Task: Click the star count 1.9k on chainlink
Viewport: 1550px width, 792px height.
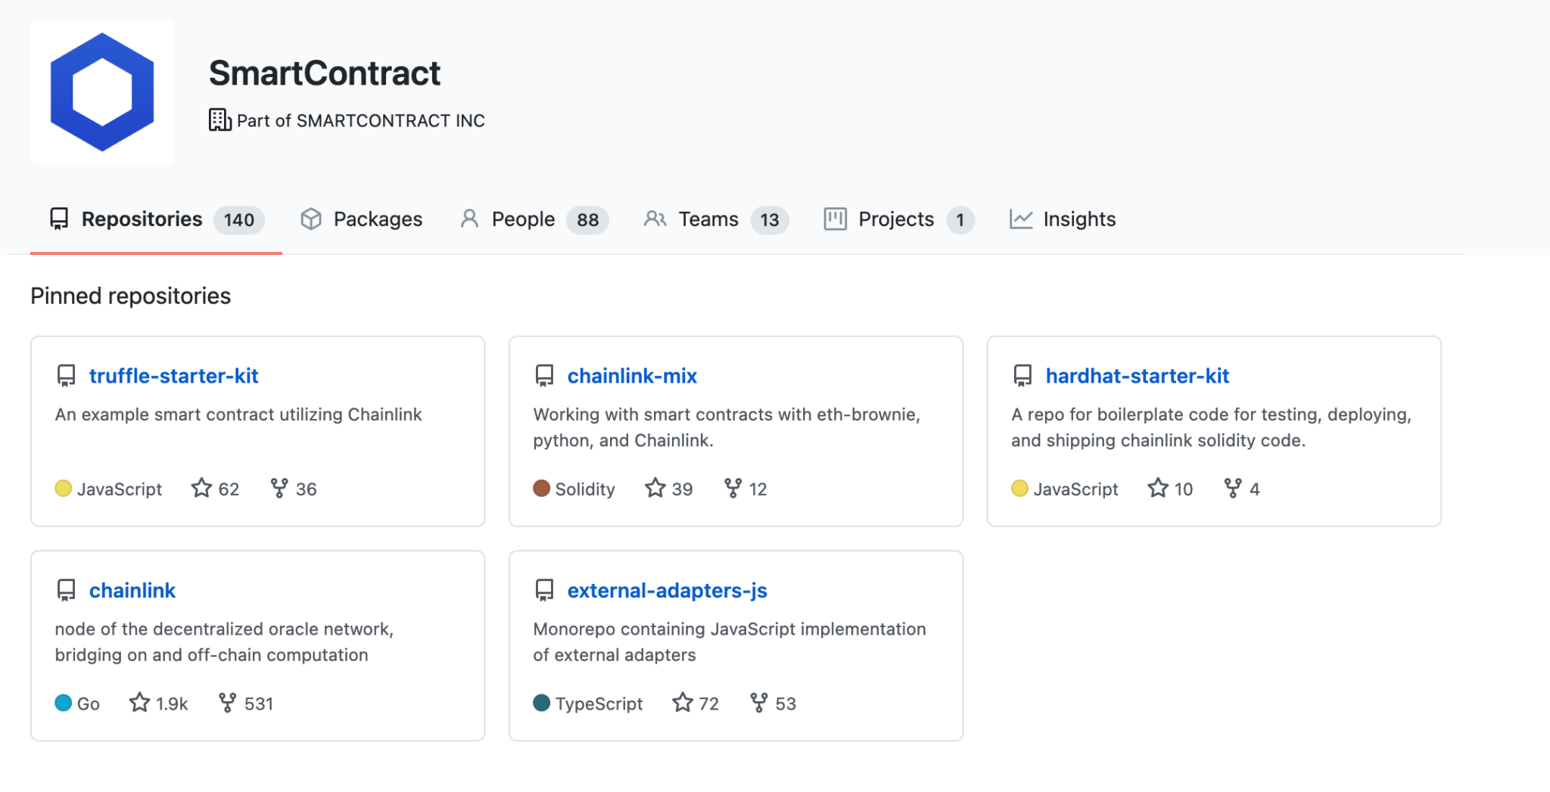Action: point(172,703)
